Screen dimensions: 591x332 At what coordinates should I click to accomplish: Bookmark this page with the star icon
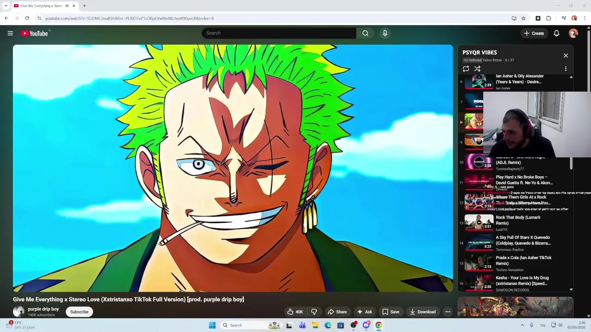524,18
